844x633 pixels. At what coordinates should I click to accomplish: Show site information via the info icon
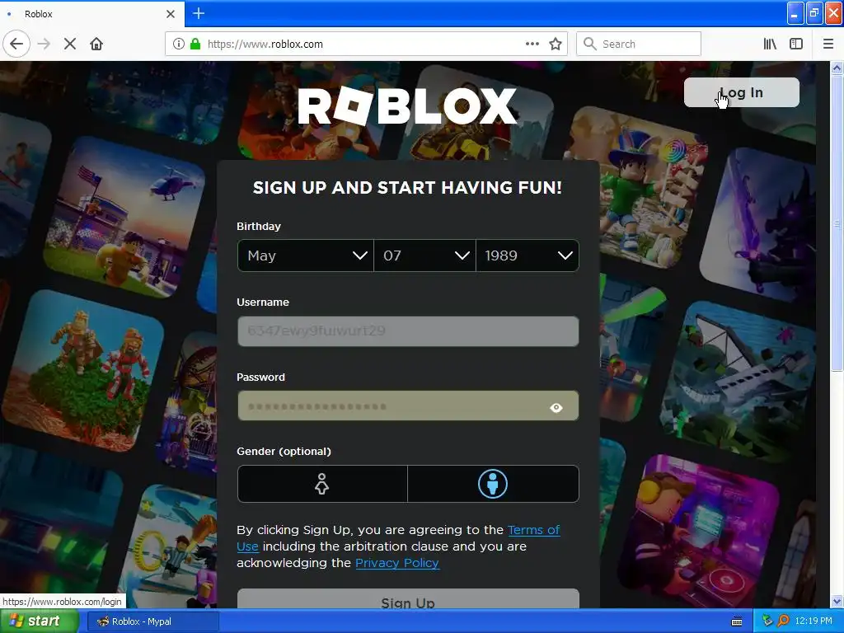[178, 44]
